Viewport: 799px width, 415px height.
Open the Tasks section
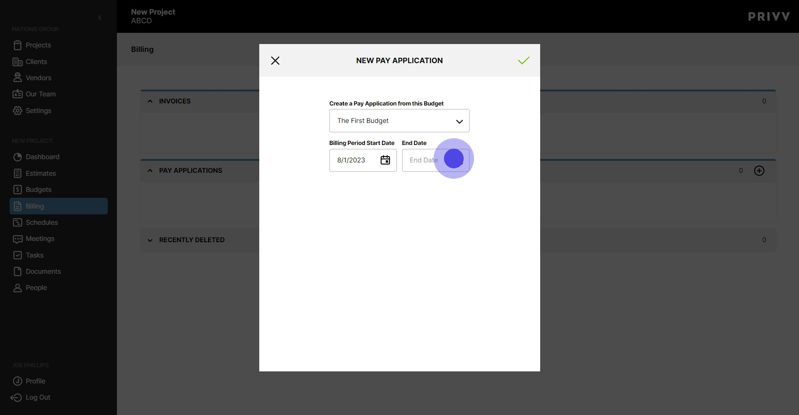click(35, 255)
